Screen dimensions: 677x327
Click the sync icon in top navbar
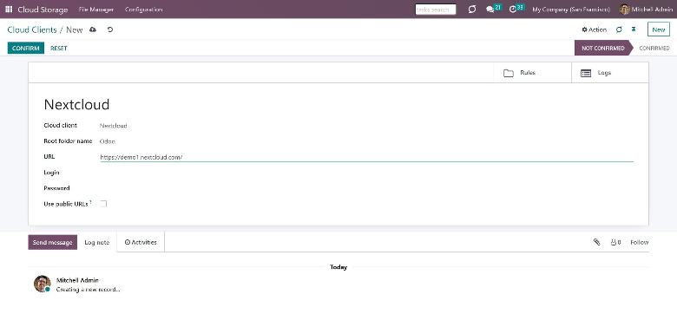[x=472, y=10]
